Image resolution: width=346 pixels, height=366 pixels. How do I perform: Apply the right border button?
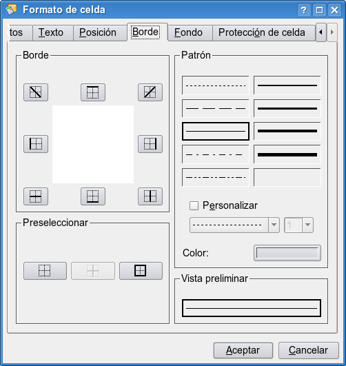[x=150, y=144]
